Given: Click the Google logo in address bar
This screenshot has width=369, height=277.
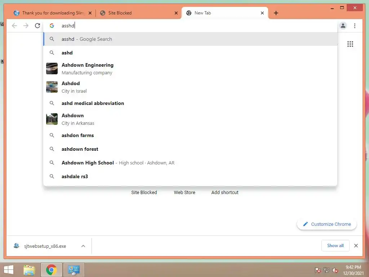Looking at the screenshot, I should click(x=52, y=26).
